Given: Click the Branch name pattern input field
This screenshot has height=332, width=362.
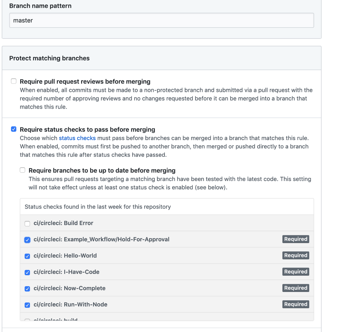Looking at the screenshot, I should point(161,20).
